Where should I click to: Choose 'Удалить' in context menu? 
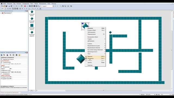[x=95, y=63]
